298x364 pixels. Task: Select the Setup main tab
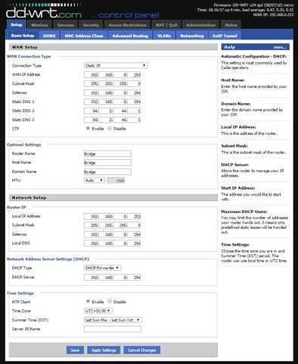(16, 25)
